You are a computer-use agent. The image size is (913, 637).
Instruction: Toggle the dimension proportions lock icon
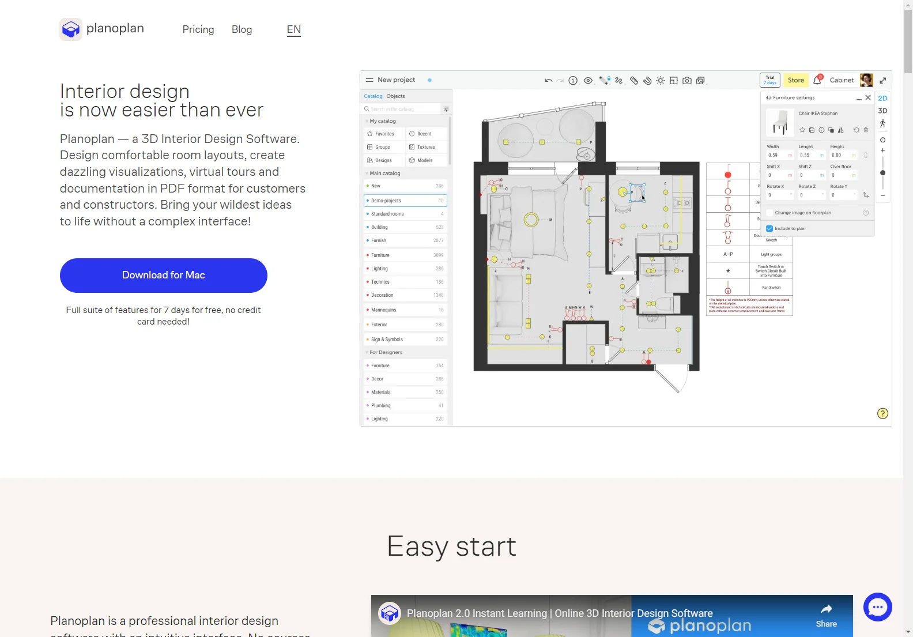pyautogui.click(x=866, y=156)
